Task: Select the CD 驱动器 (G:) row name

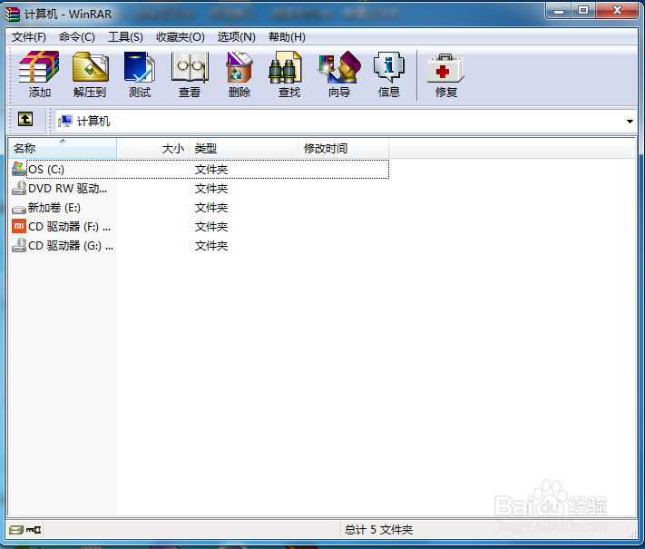Action: click(x=71, y=246)
